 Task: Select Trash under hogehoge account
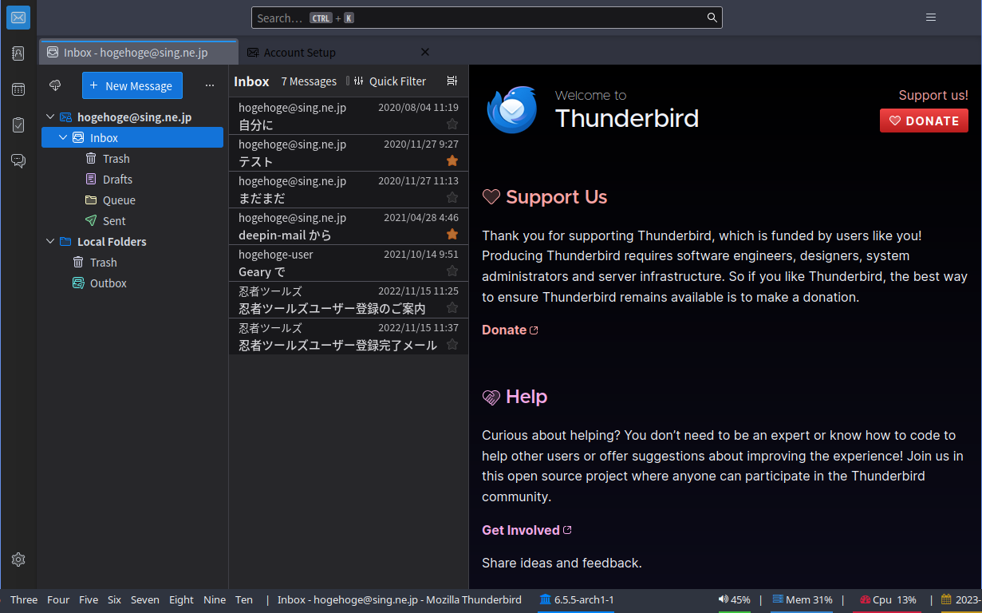[x=132, y=158]
